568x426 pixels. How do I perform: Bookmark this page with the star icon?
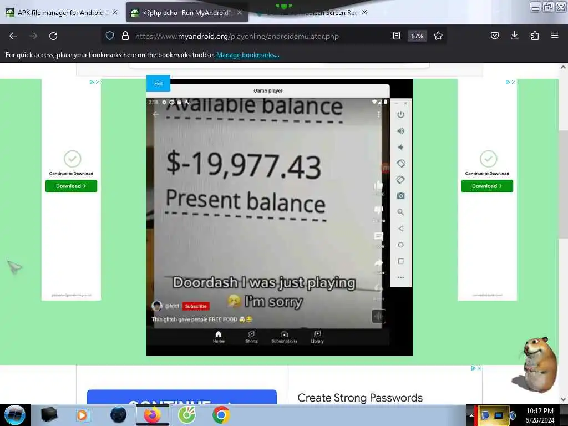pos(438,35)
